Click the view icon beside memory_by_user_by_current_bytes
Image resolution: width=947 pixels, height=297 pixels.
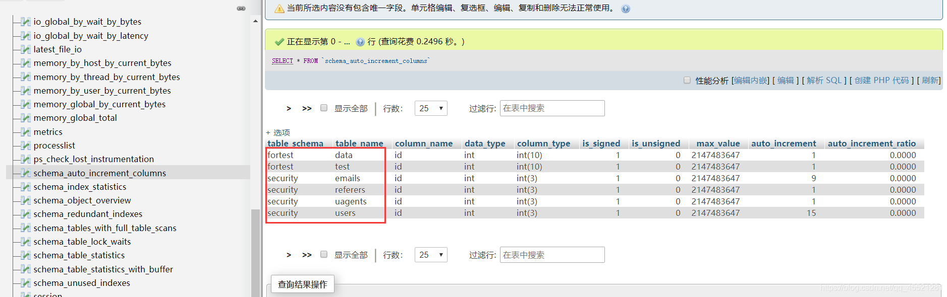[26, 91]
